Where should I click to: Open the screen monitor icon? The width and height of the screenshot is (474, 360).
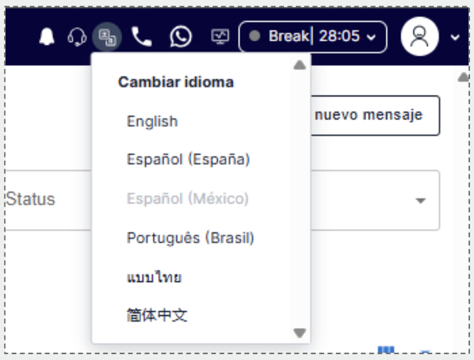(x=220, y=37)
